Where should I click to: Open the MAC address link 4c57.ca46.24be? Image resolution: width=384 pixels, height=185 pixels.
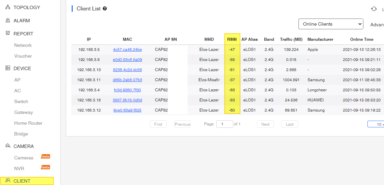click(x=127, y=50)
